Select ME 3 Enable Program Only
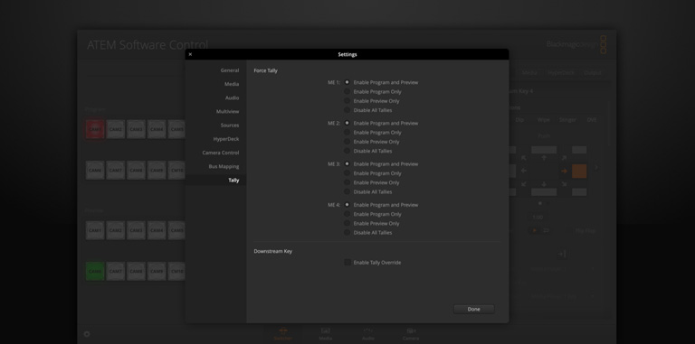Viewport: 695px width, 344px height. pyautogui.click(x=347, y=172)
